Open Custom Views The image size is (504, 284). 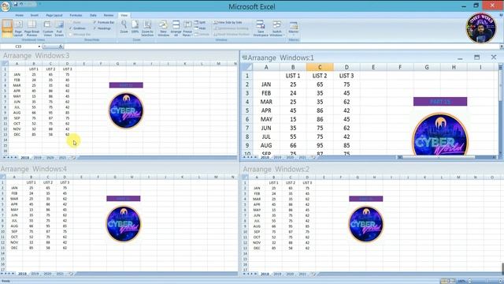point(47,28)
